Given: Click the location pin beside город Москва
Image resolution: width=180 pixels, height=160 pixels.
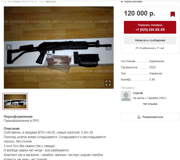Looking at the screenshot, I should pos(122,2).
